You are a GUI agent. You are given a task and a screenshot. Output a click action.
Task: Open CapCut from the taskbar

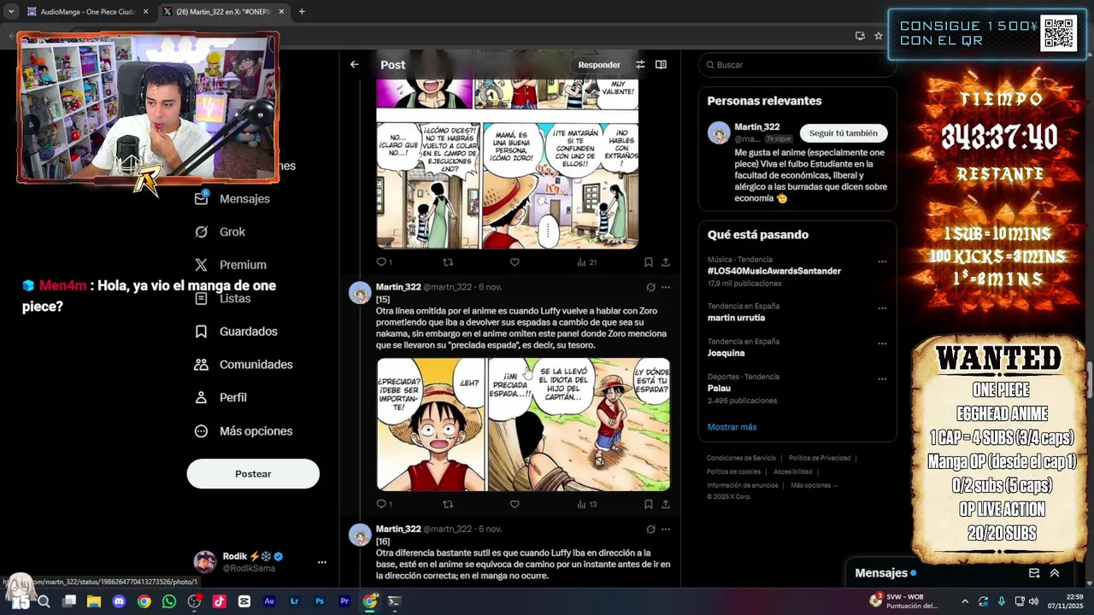[x=244, y=601]
